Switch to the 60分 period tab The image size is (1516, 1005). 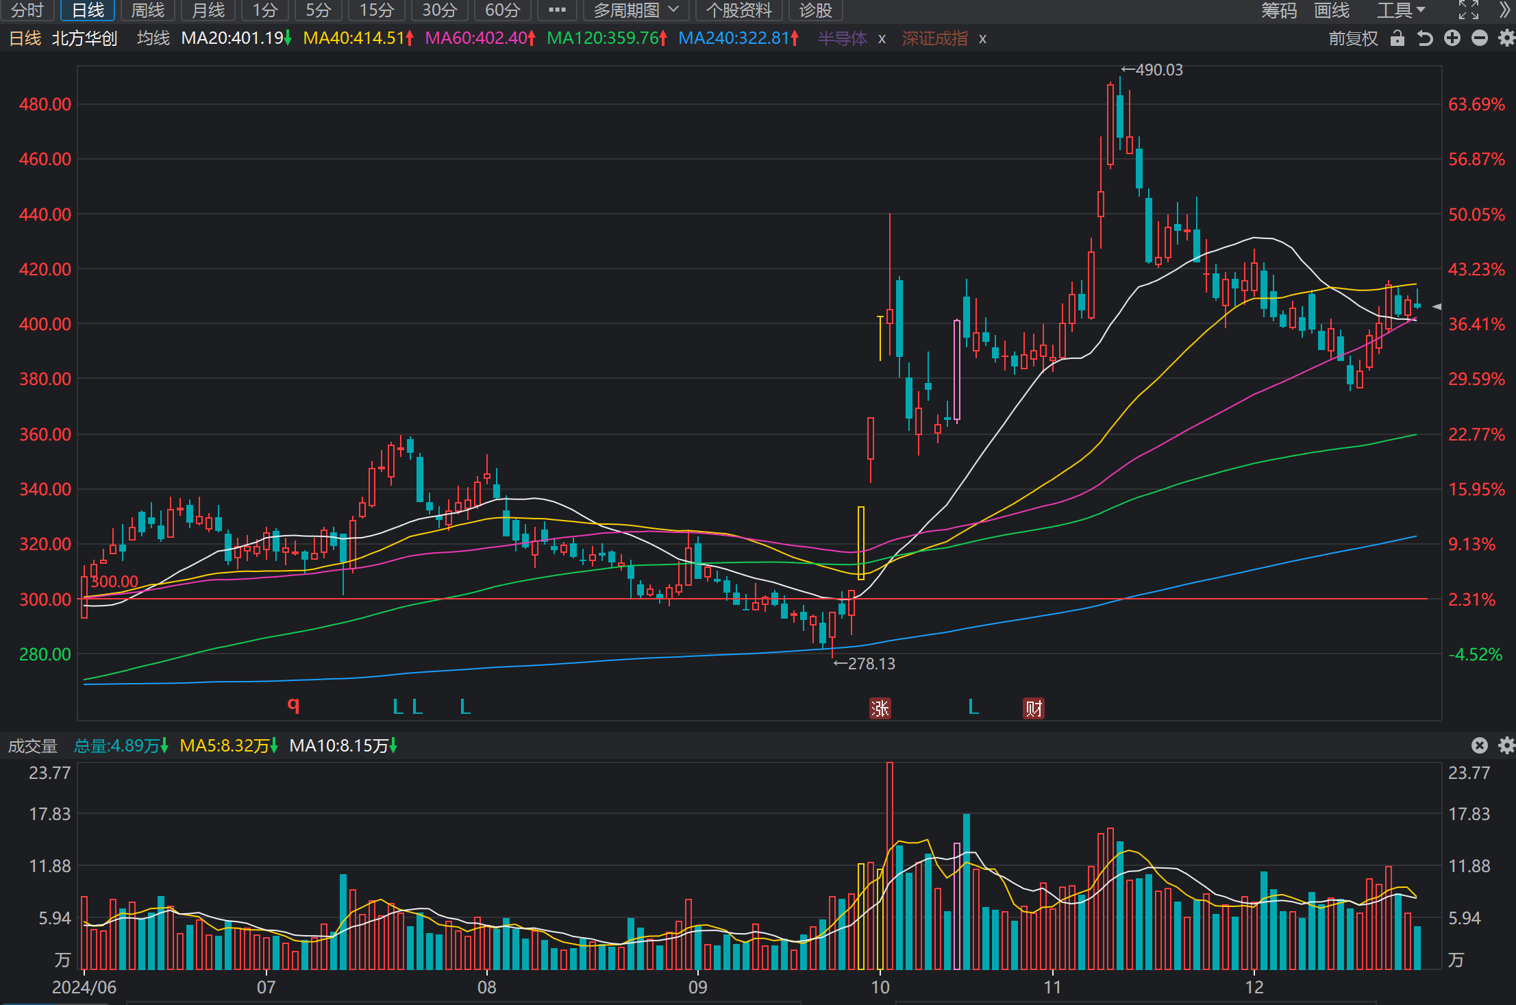pos(503,10)
